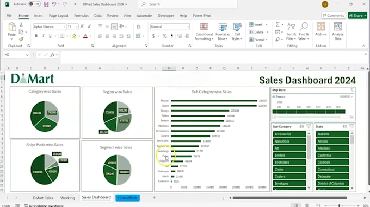Apply Underline formatting
The height and width of the screenshot is (207, 370).
pyautogui.click(x=50, y=36)
